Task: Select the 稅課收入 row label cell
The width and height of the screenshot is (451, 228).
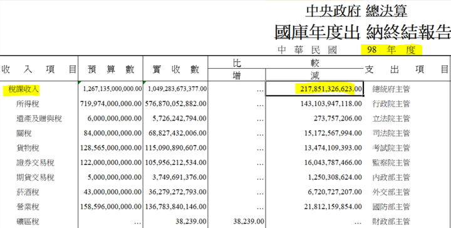Action: (x=24, y=89)
